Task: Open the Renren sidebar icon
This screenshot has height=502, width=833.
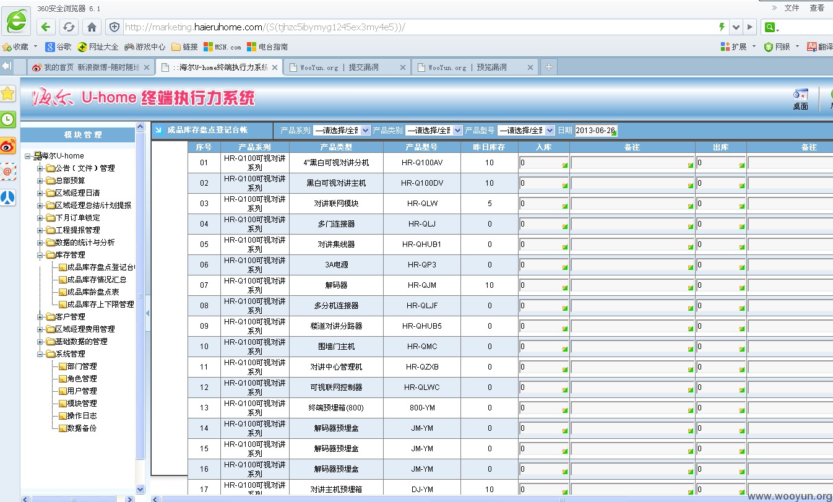Action: click(8, 197)
